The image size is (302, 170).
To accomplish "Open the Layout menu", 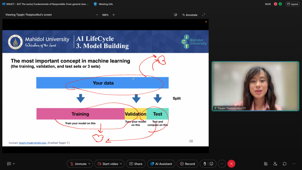I will click(292, 4).
